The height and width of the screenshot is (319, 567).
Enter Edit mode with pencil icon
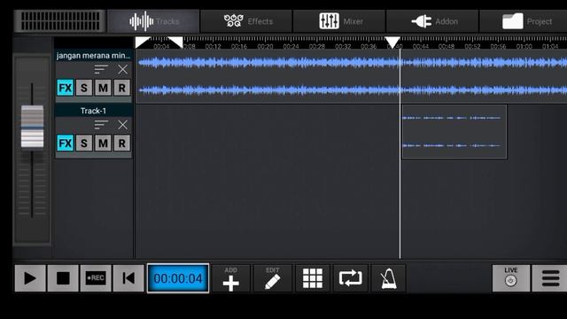(273, 278)
